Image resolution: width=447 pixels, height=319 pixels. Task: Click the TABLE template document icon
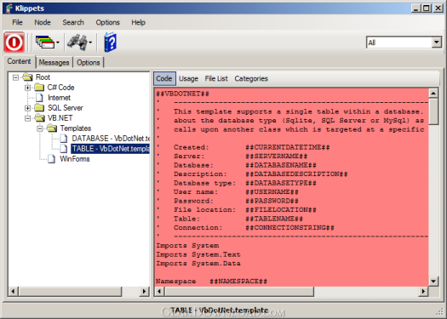[x=64, y=149]
